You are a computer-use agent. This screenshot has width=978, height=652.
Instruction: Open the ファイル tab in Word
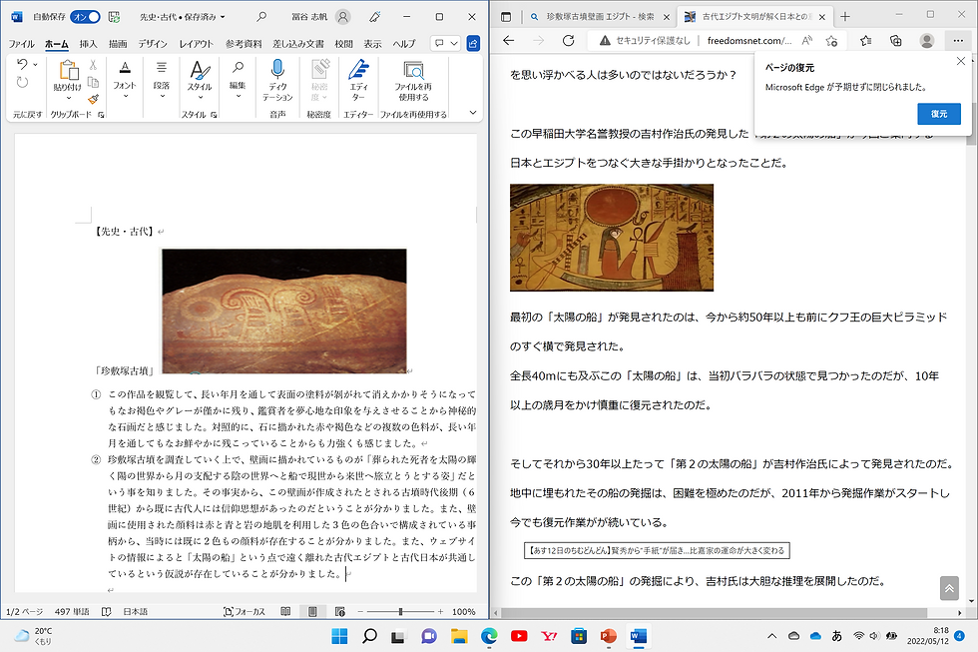pos(21,44)
